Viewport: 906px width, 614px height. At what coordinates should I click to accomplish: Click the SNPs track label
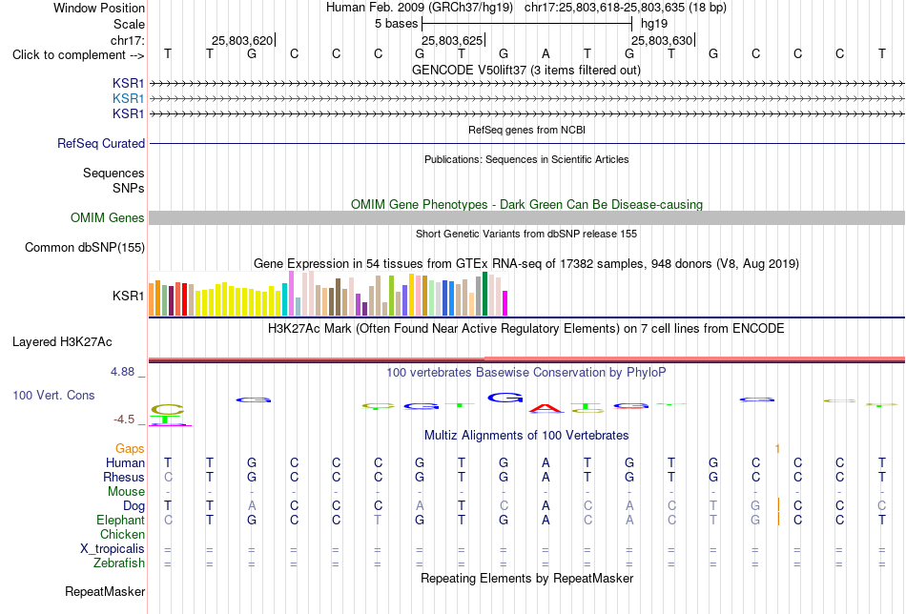click(129, 188)
